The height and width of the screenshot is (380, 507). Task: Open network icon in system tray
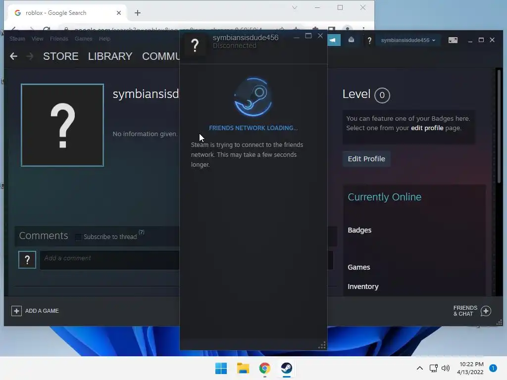[433, 368]
